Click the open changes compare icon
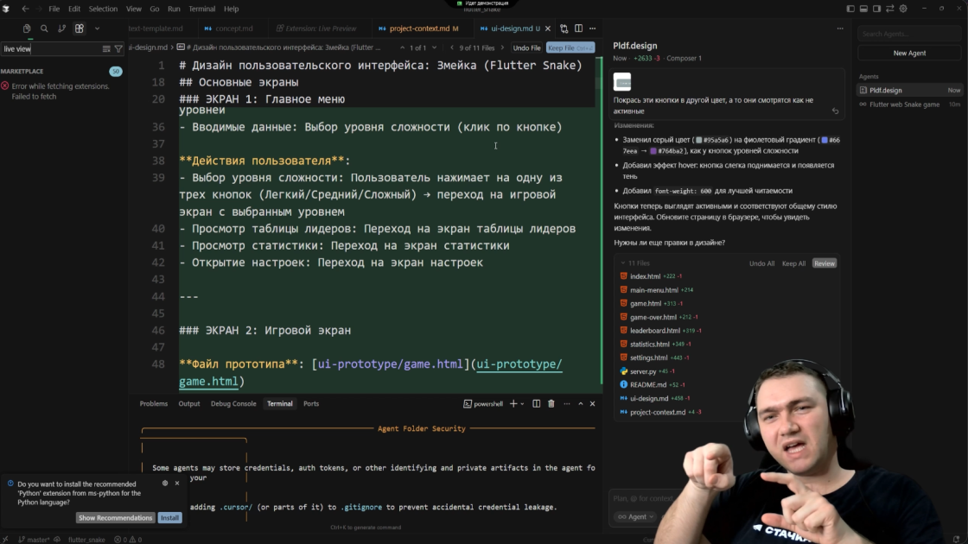This screenshot has width=968, height=544. pos(564,28)
